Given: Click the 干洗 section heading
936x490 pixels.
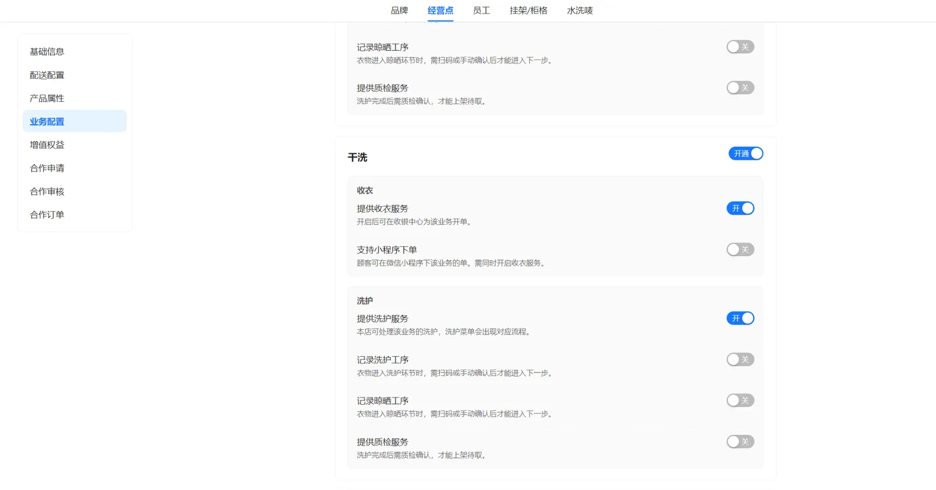Looking at the screenshot, I should point(357,157).
